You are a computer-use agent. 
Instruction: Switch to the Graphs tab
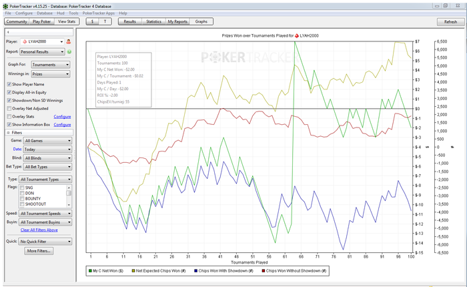(201, 22)
